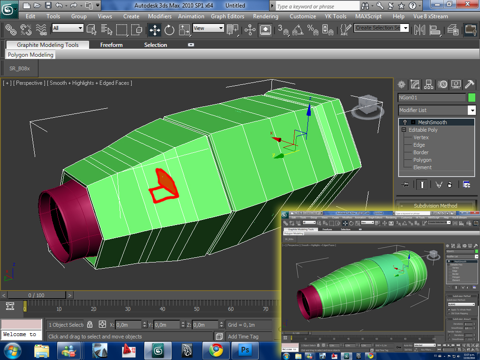Click the favorites star icon in title bar
The height and width of the screenshot is (360, 480).
click(x=401, y=6)
